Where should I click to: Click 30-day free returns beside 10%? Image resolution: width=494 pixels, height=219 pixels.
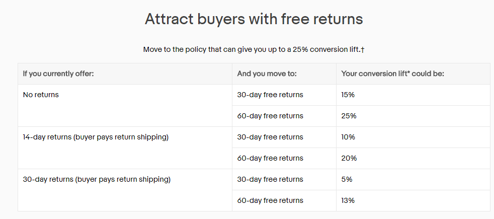click(x=270, y=137)
